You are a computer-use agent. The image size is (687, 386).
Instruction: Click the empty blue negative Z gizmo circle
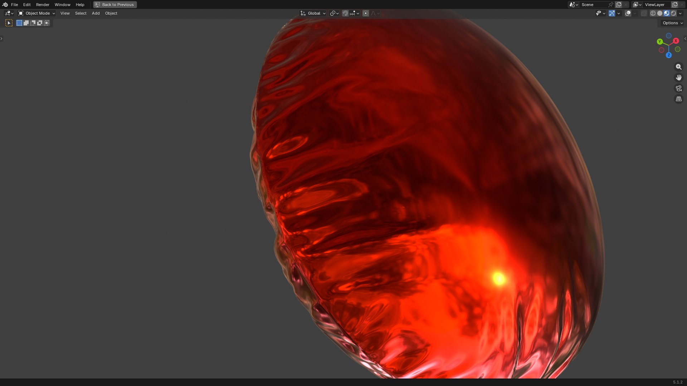click(x=669, y=36)
